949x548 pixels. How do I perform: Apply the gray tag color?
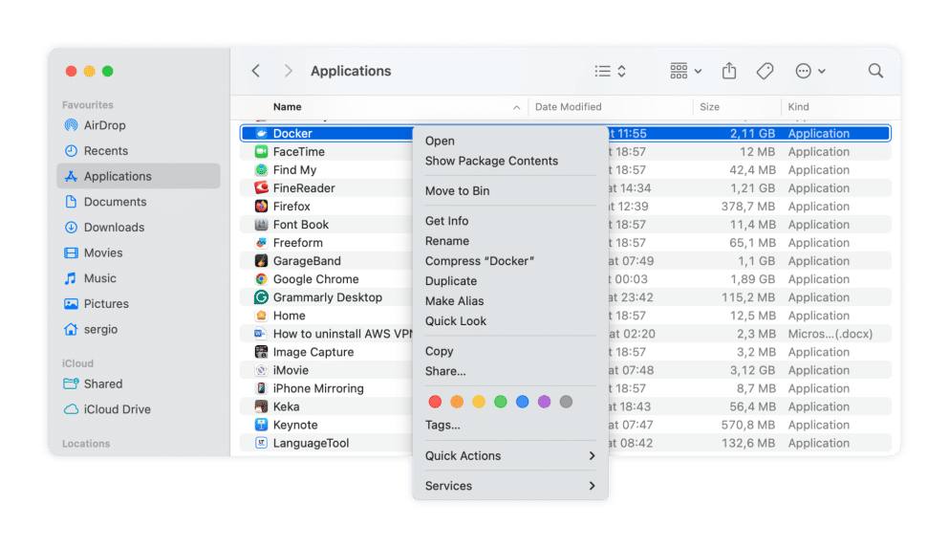[x=566, y=402]
